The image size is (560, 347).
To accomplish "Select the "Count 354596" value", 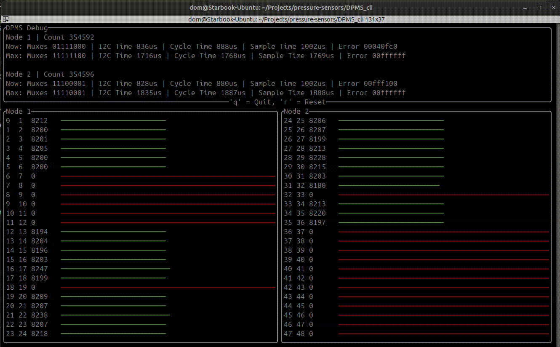I will point(69,74).
